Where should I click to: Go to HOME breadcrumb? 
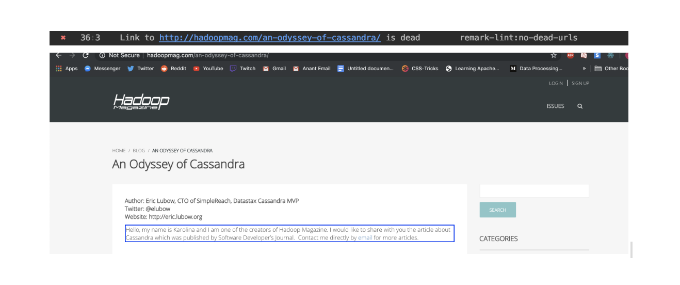119,151
